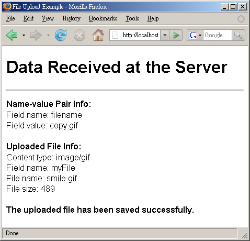Viewport: 250px width, 241px height.
Task: Open the Forward history dropdown arrow
Action: (48, 35)
